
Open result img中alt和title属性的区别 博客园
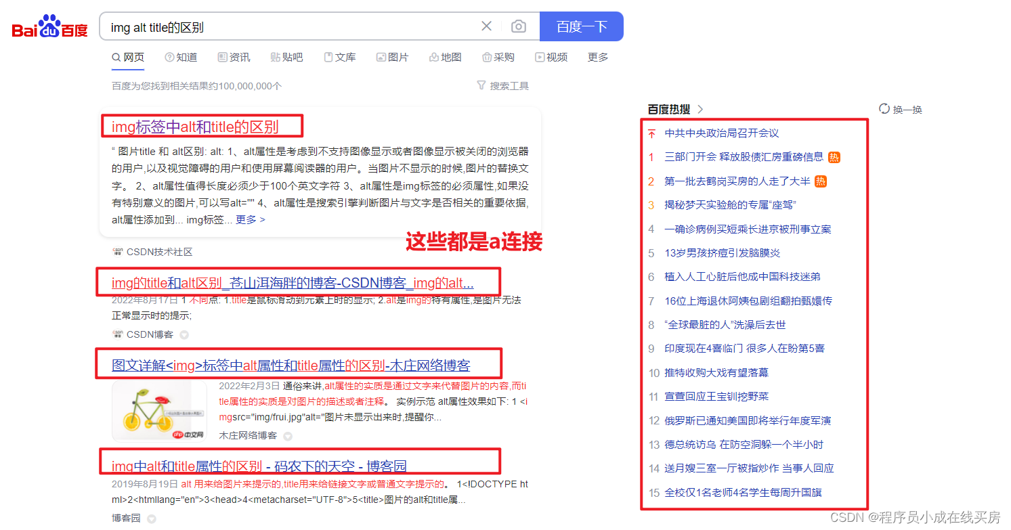click(259, 466)
